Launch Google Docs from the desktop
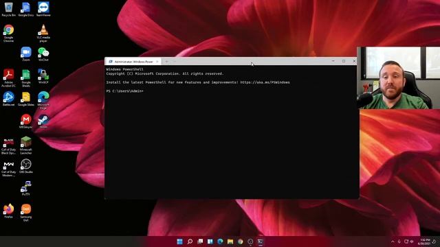440x247 pixels. coord(26,9)
